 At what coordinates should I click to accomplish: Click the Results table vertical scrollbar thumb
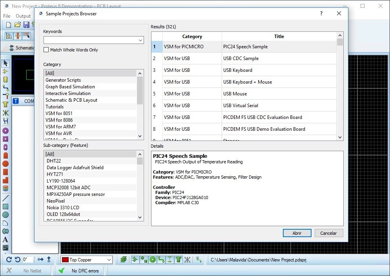click(x=340, y=42)
